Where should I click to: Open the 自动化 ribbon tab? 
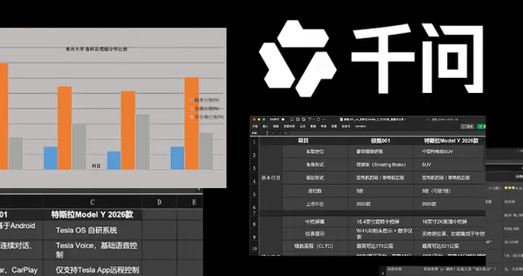[x=346, y=126]
